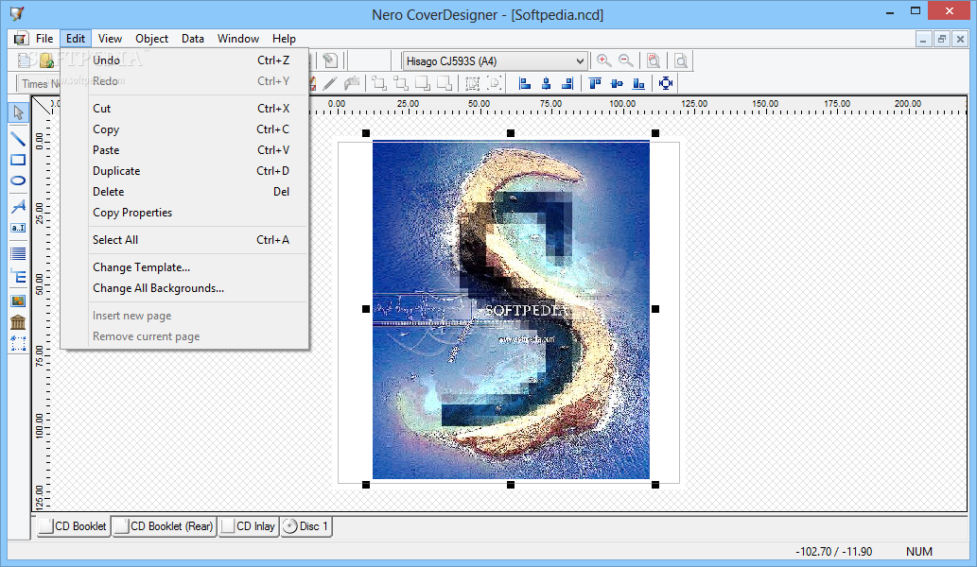The image size is (977, 567).
Task: Click the right-middle selection handle of the image
Action: pyautogui.click(x=655, y=309)
